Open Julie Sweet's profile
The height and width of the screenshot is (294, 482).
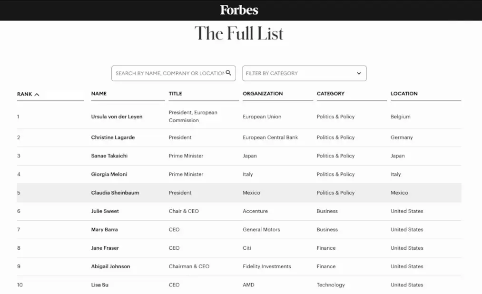tap(105, 211)
